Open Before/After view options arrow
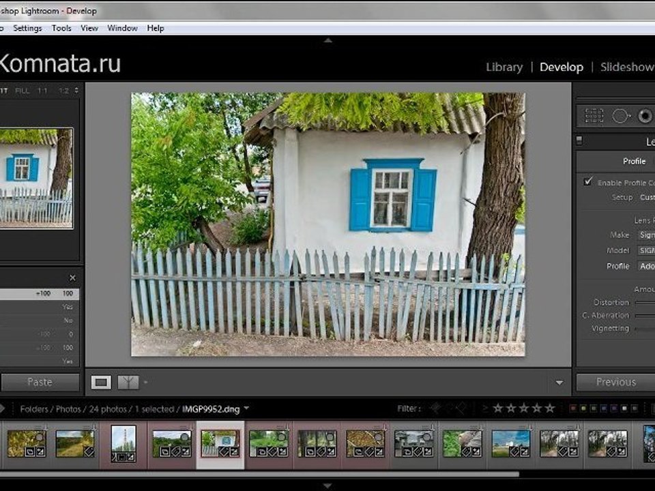655x491 pixels. (146, 382)
